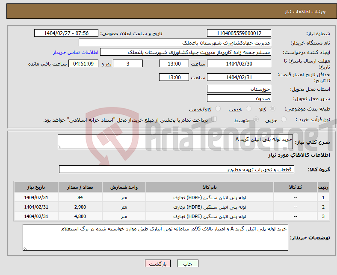Open the اطلاعات تماس خریدار link

(76, 52)
